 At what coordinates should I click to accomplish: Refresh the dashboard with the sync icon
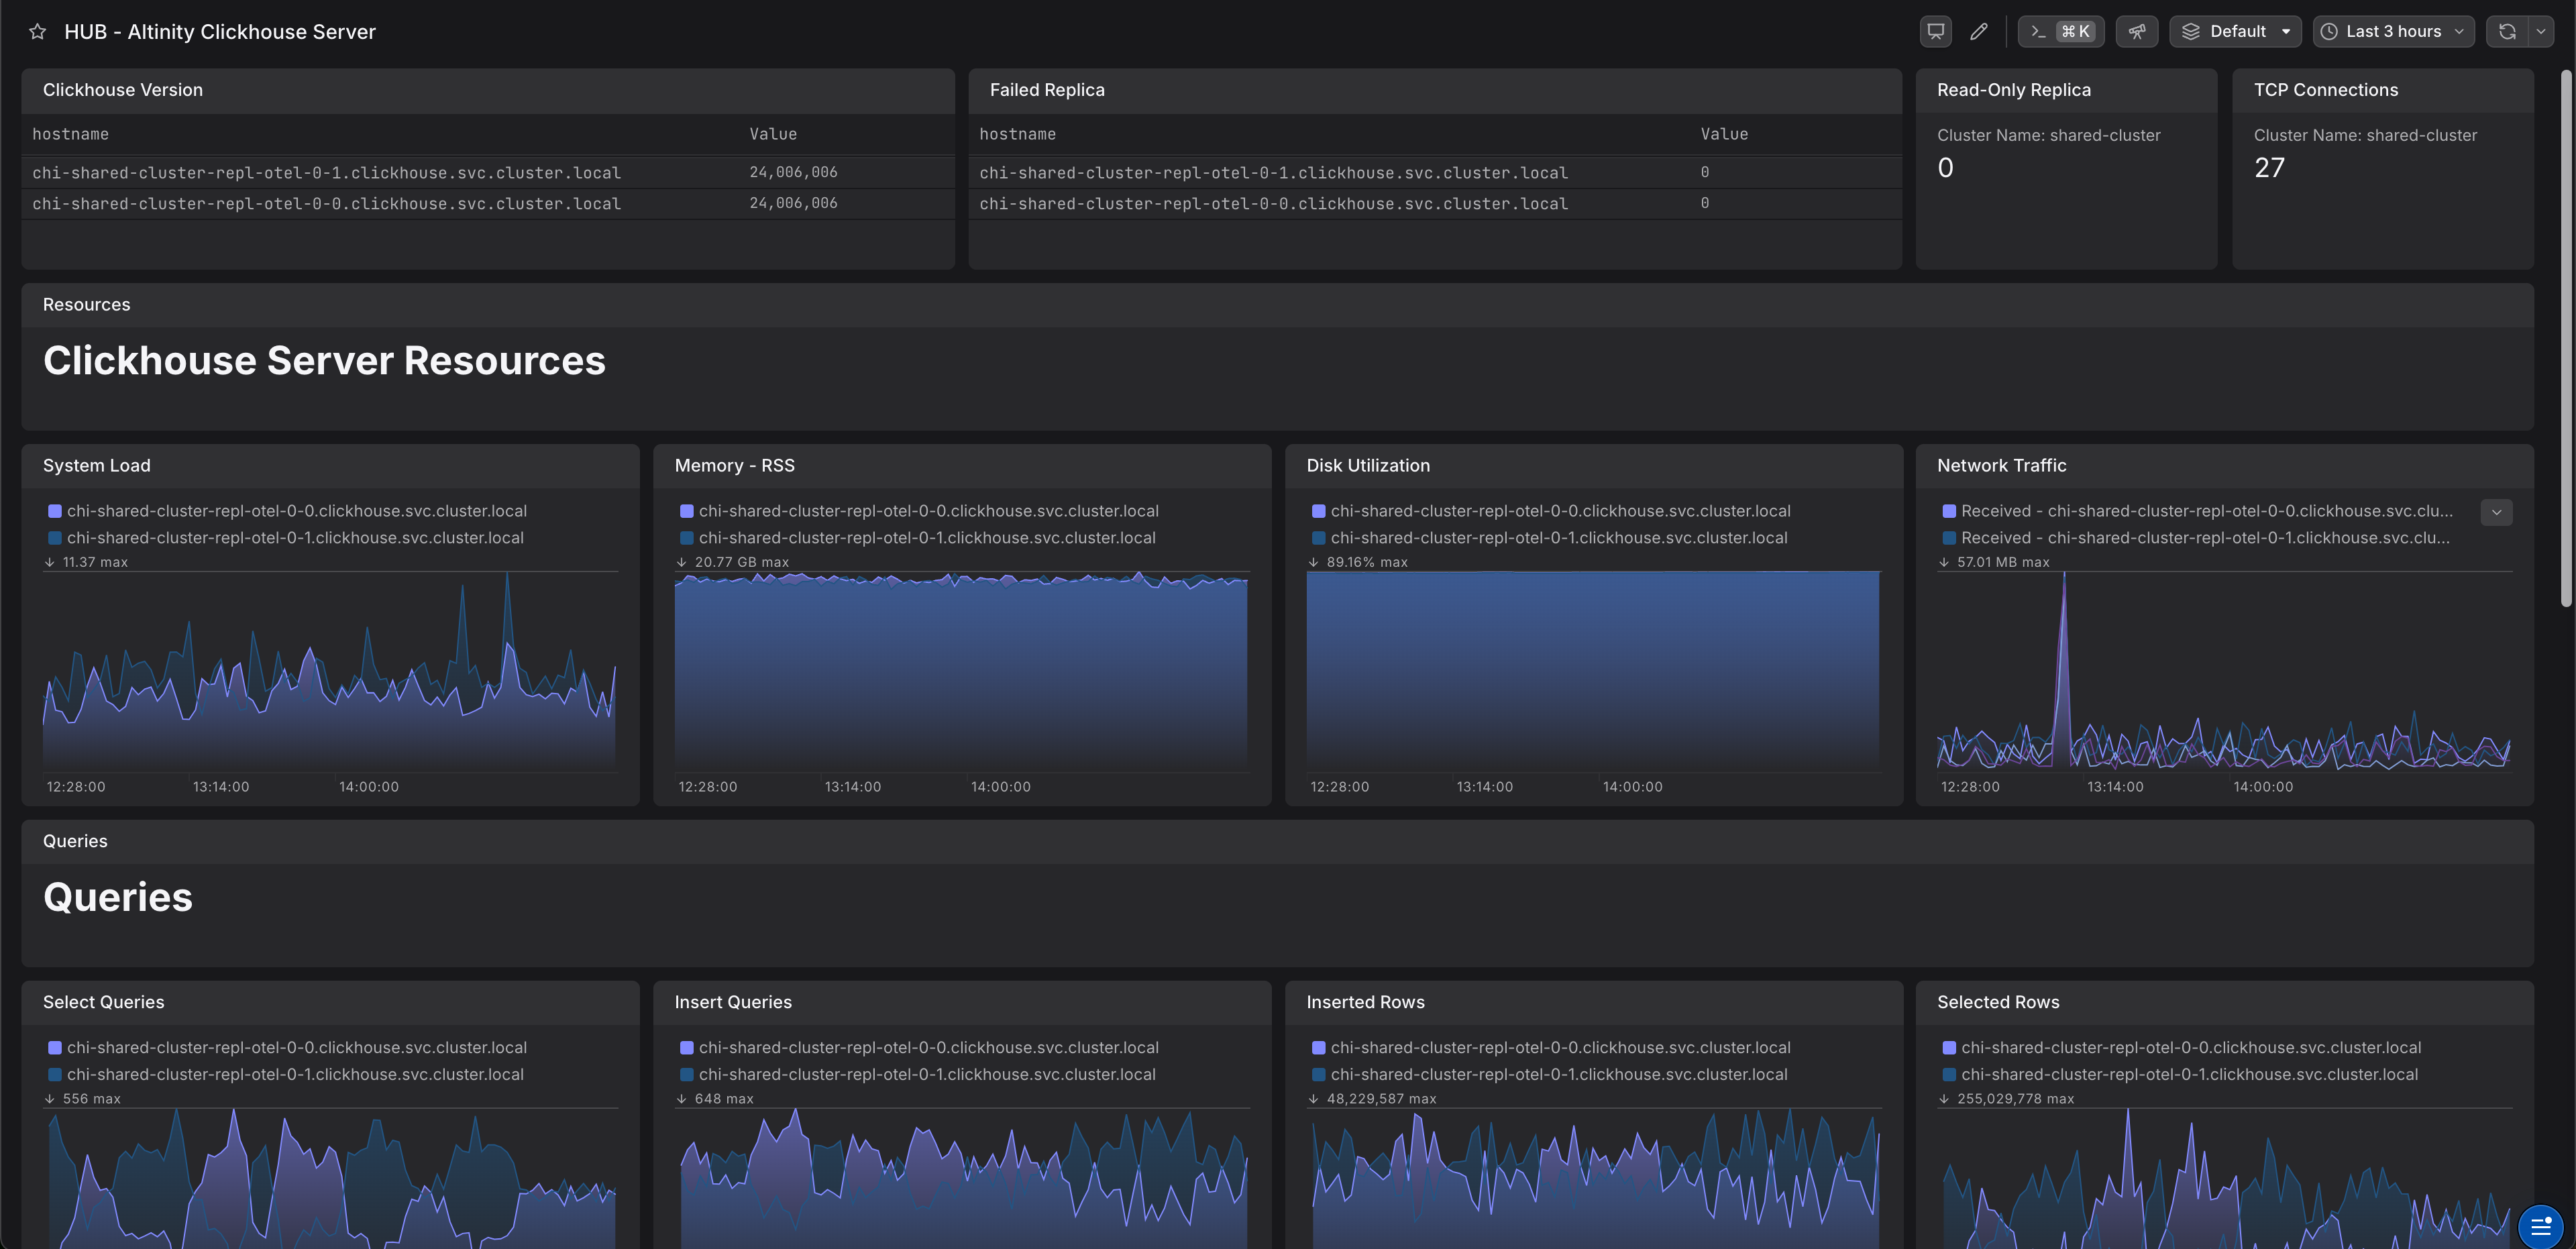2507,32
